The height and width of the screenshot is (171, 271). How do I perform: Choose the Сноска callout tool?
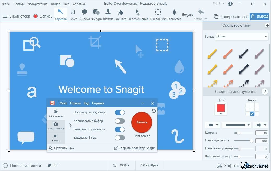click(85, 14)
